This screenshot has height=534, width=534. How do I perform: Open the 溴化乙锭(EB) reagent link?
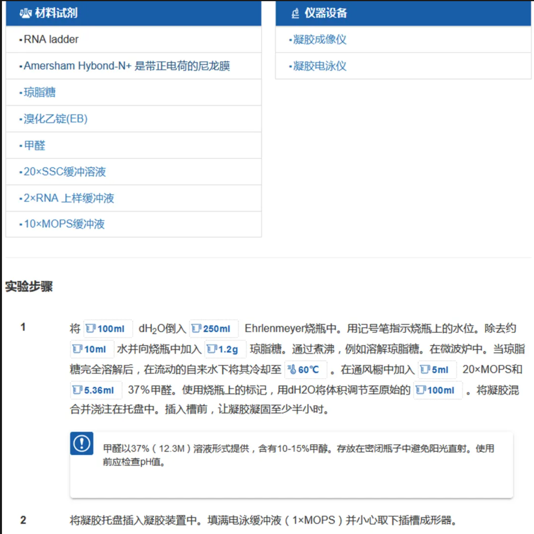[55, 119]
